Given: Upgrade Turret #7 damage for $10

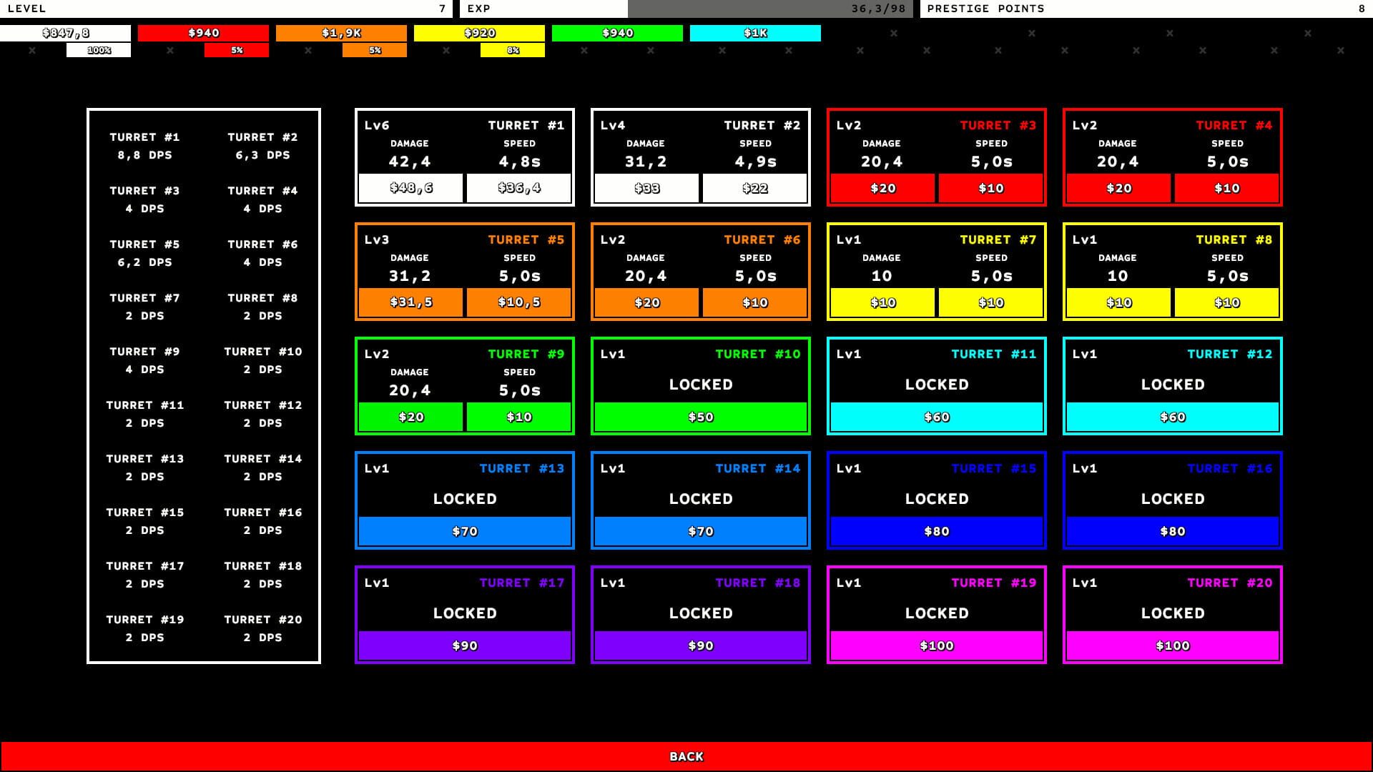Looking at the screenshot, I should click(x=882, y=302).
